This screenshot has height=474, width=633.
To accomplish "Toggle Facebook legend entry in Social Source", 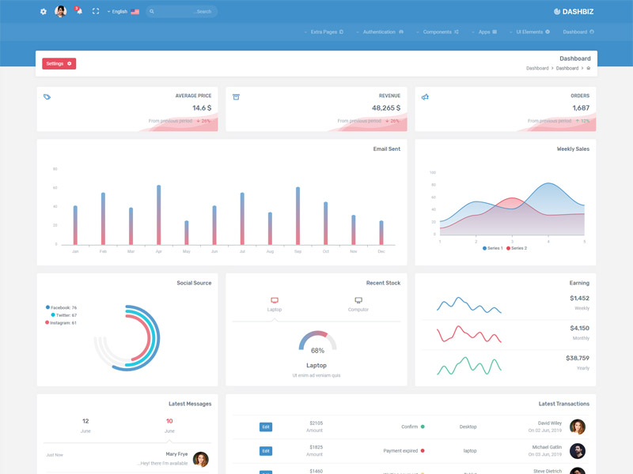I will (x=61, y=307).
